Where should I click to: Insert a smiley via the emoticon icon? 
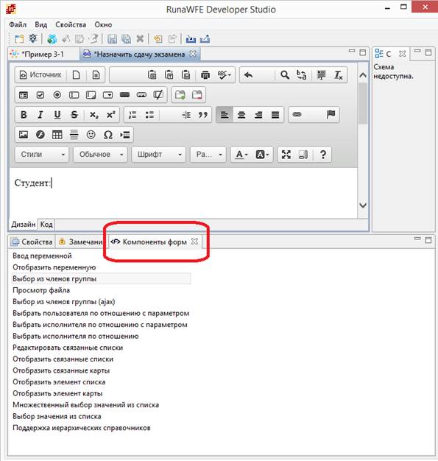click(x=91, y=135)
